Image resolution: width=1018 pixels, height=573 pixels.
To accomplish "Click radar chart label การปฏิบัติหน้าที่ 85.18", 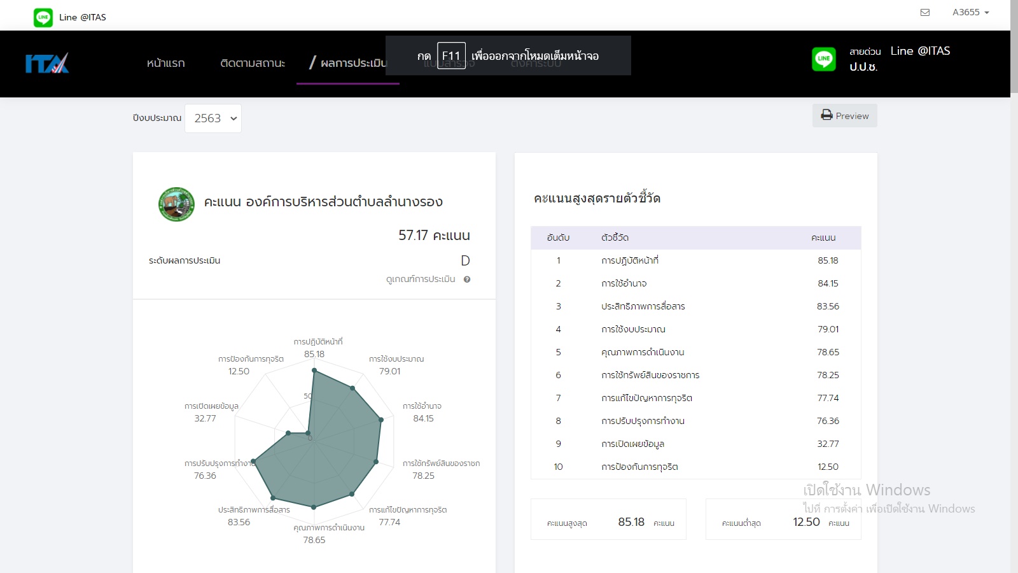I will pyautogui.click(x=317, y=348).
